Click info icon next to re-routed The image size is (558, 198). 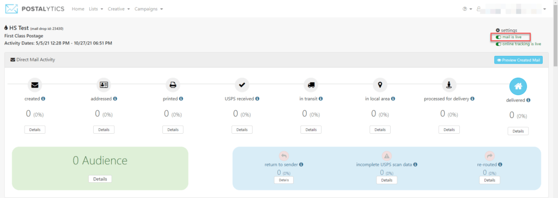tap(500, 165)
